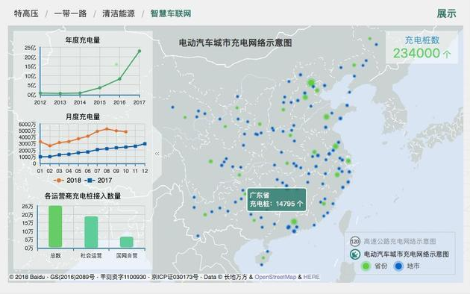Switch to the 一带一路 tab
The image size is (470, 294).
(70, 13)
